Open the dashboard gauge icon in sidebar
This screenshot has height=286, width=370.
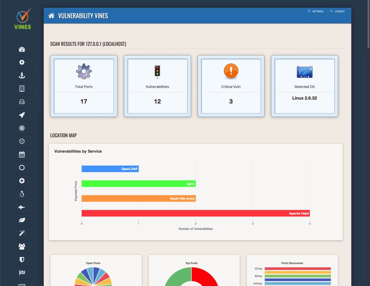[22, 49]
